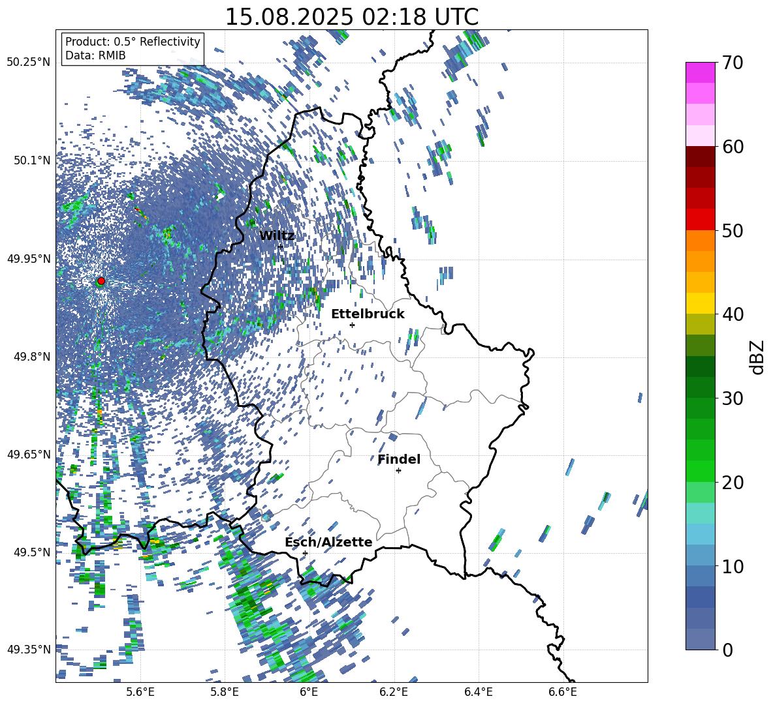The height and width of the screenshot is (705, 773).
Task: Click the Ettelbruck city label
Action: point(368,314)
